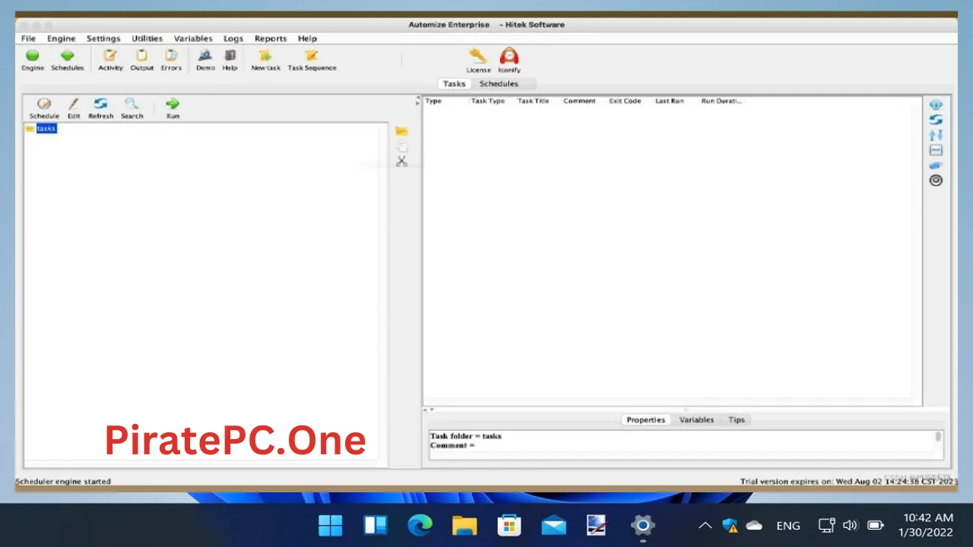Sort by the Run Duration column header
Image resolution: width=973 pixels, height=547 pixels.
point(721,101)
